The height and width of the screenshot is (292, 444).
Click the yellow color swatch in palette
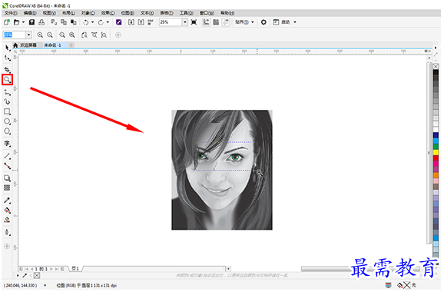point(436,152)
